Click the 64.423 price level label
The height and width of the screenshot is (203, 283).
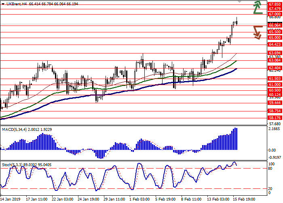[275, 44]
